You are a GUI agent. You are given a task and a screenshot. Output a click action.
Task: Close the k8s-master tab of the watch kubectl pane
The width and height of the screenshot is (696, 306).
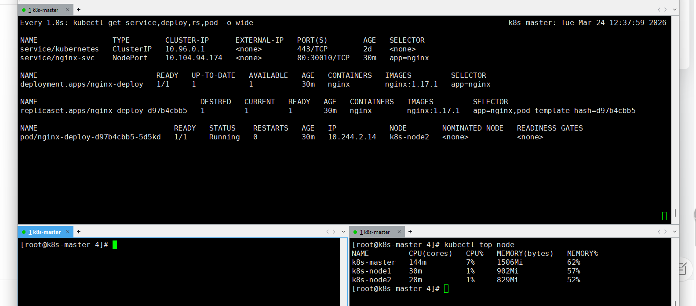click(68, 10)
